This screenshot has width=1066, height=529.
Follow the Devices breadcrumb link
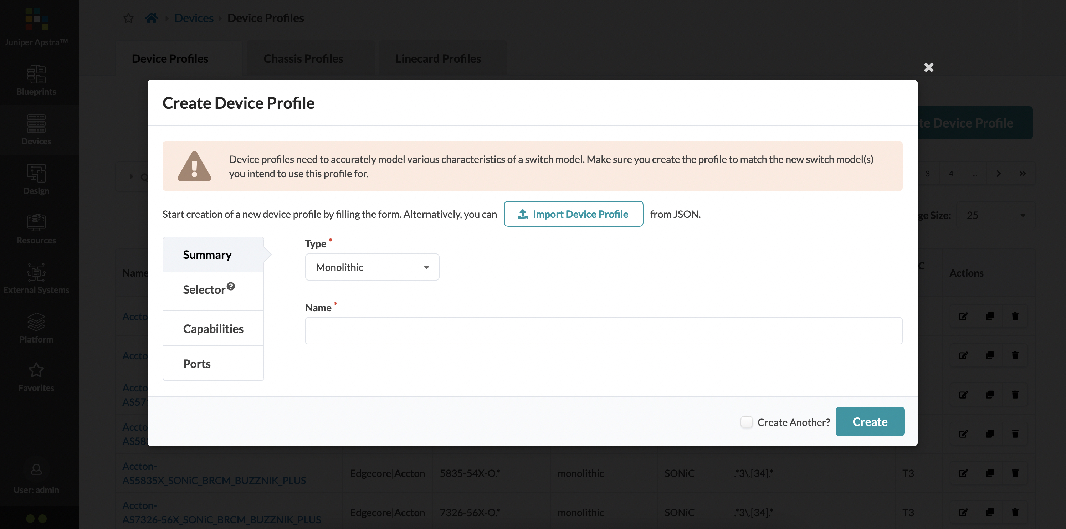[194, 18]
